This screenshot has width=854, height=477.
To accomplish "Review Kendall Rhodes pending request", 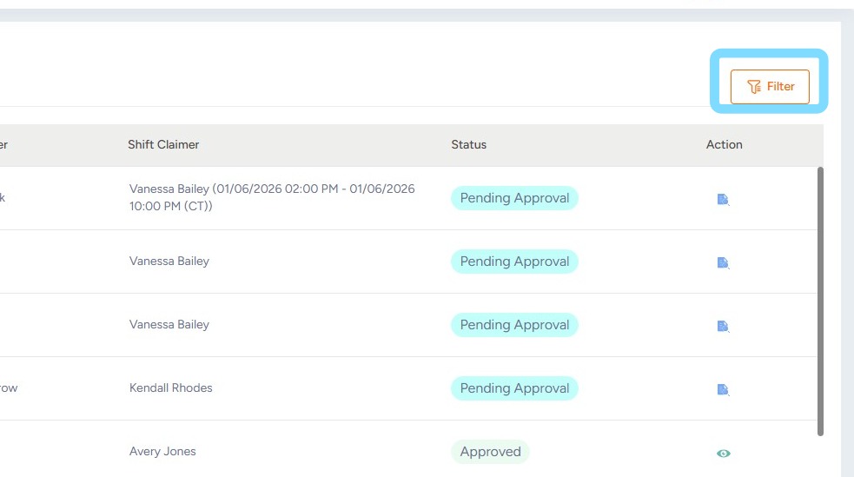I will tap(723, 389).
